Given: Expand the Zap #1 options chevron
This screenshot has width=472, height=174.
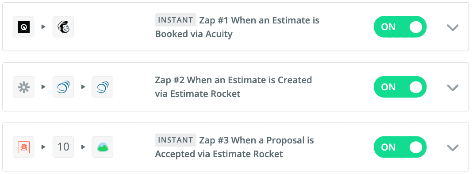Looking at the screenshot, I should click(x=453, y=27).
